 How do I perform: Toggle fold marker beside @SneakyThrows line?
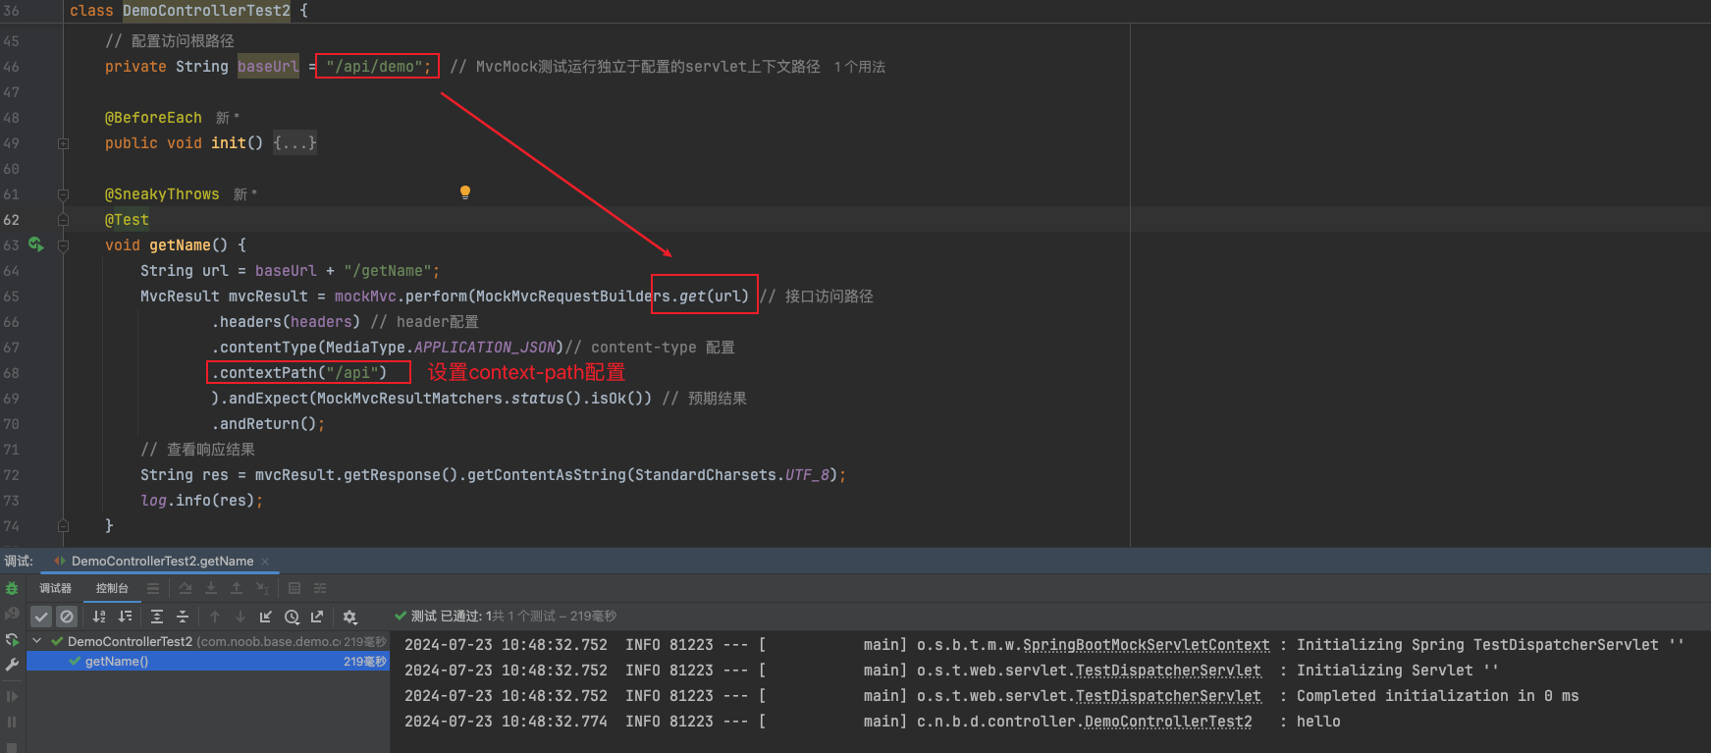tap(63, 194)
